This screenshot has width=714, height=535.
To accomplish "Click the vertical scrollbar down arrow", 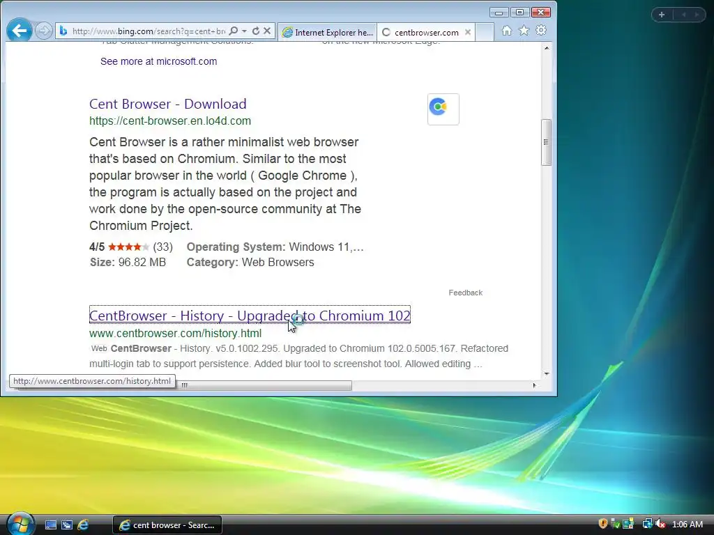I will pyautogui.click(x=547, y=374).
